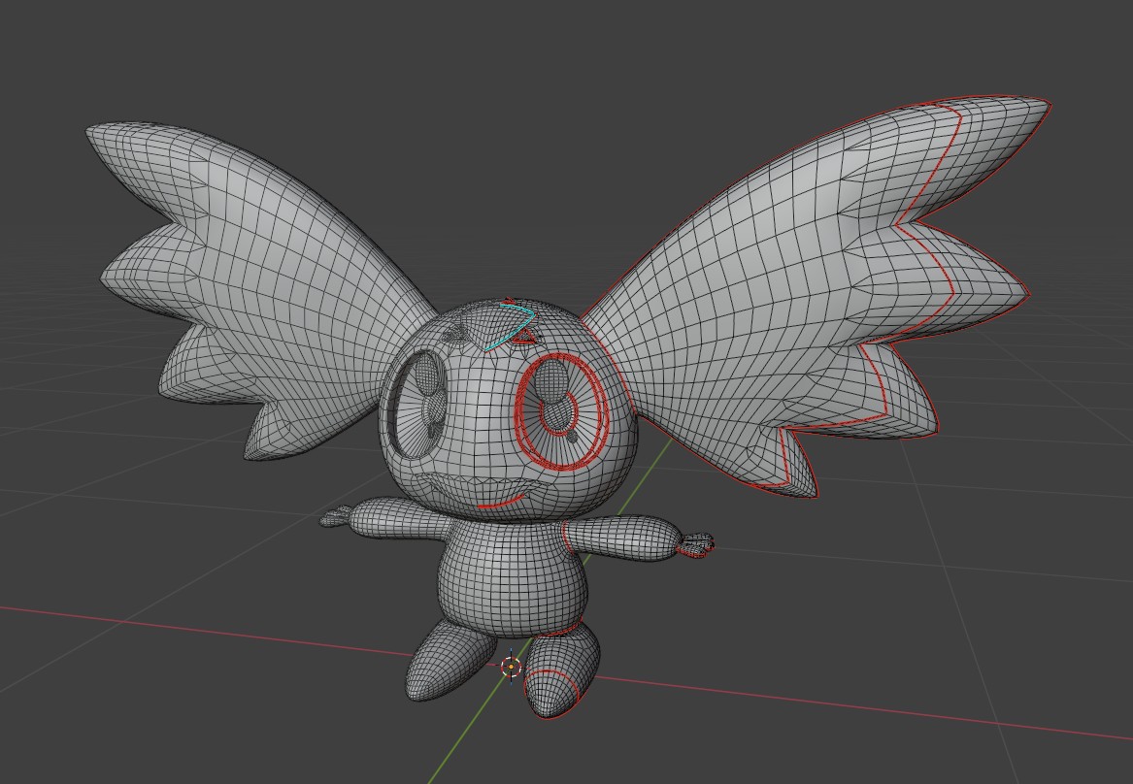1133x784 pixels.
Task: Click the hollow eye socket without red seams
Action: 420,405
